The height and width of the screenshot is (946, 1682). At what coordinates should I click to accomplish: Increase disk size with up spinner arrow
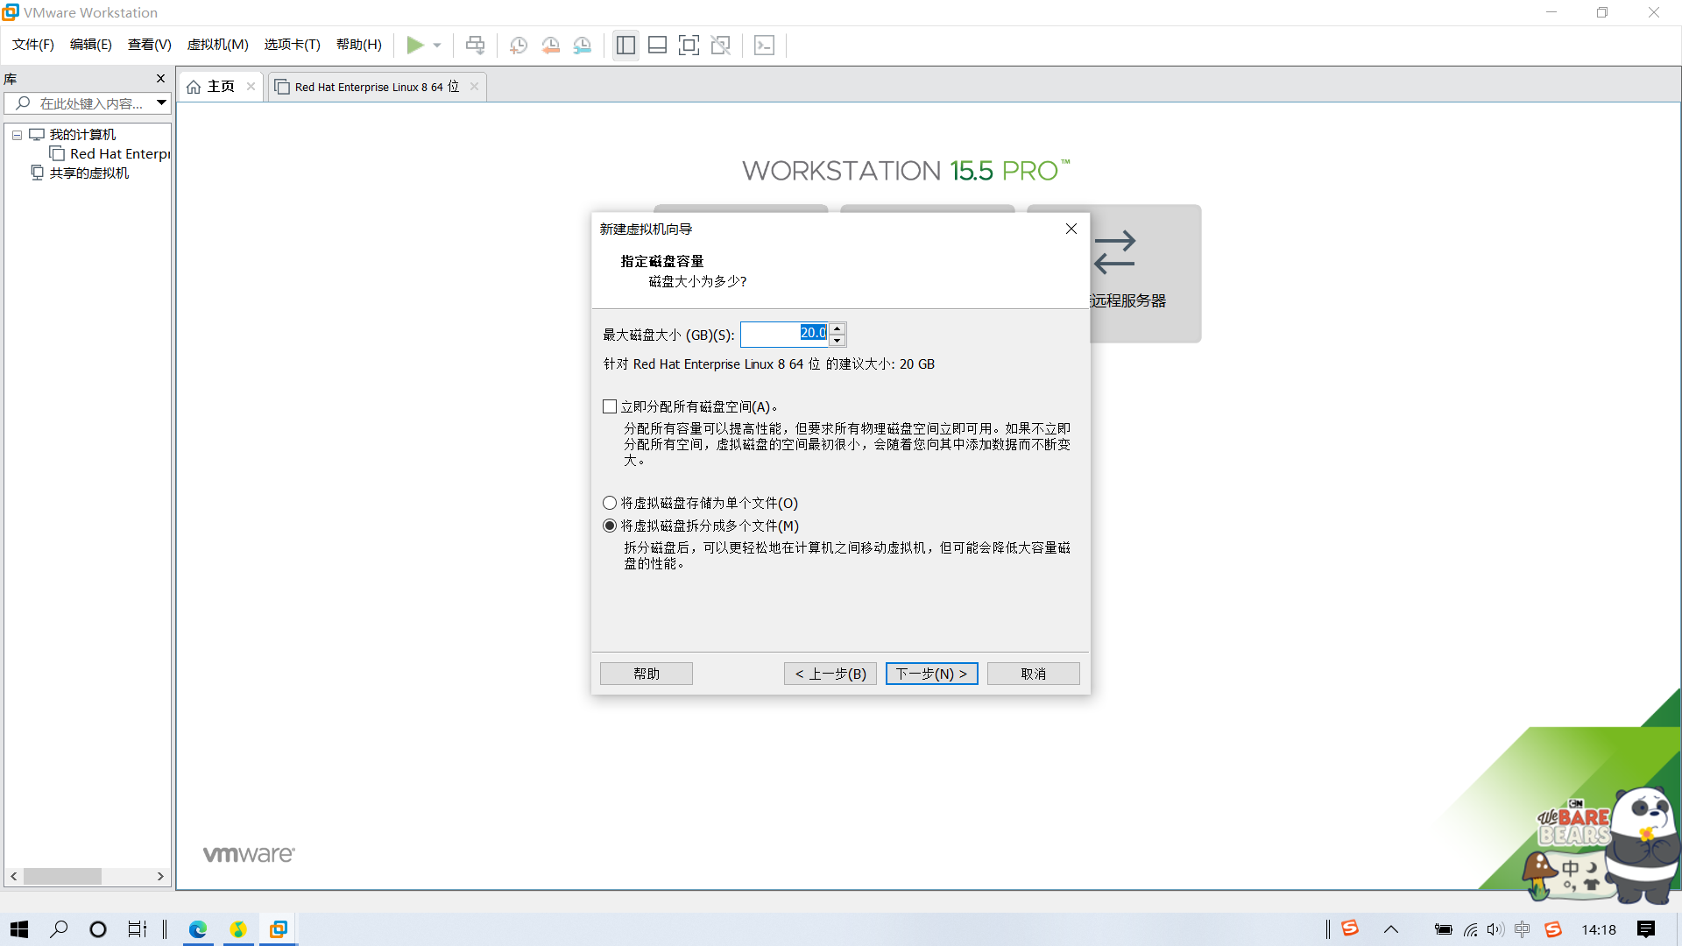837,328
